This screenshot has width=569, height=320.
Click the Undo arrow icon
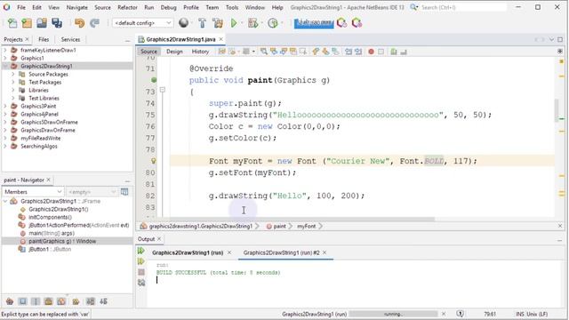79,23
